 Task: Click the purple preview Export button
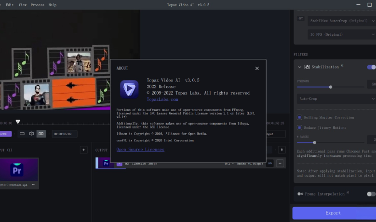click(5, 134)
